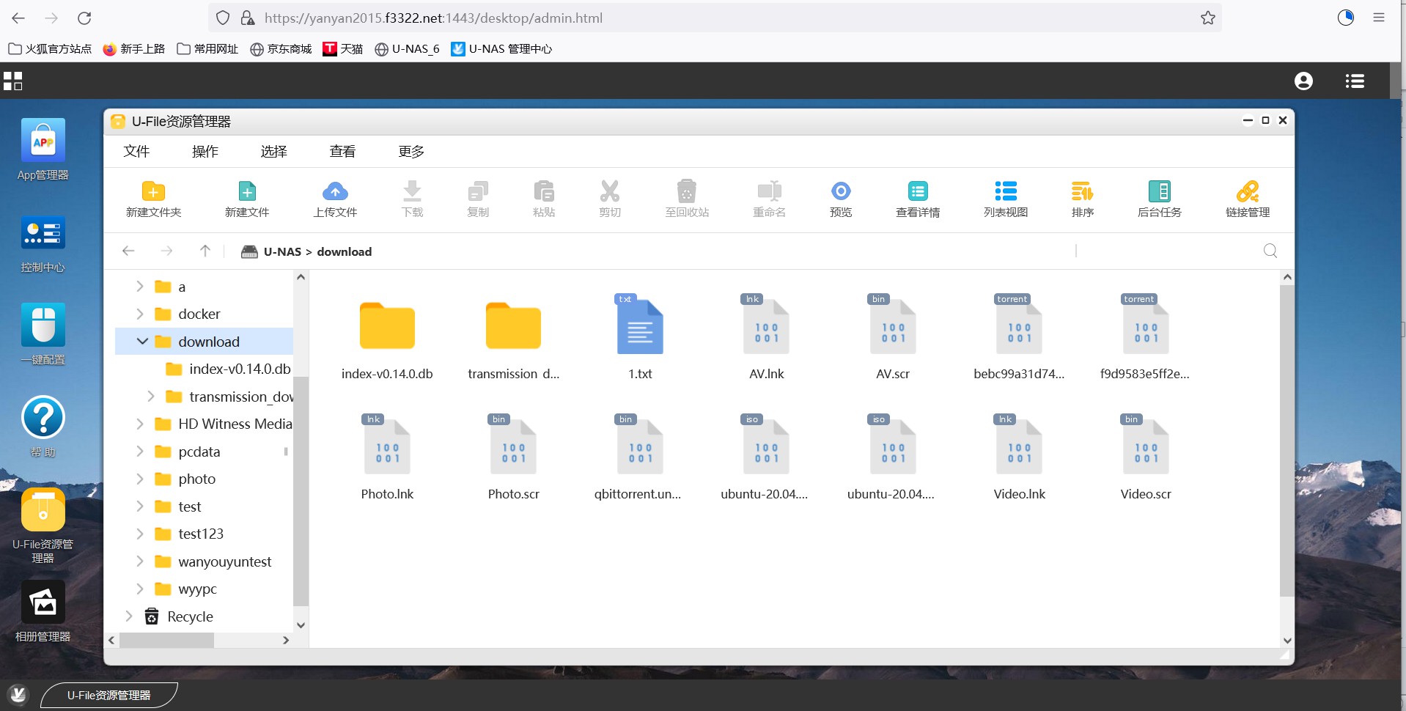
Task: Open the 文件 menu
Action: pos(136,151)
